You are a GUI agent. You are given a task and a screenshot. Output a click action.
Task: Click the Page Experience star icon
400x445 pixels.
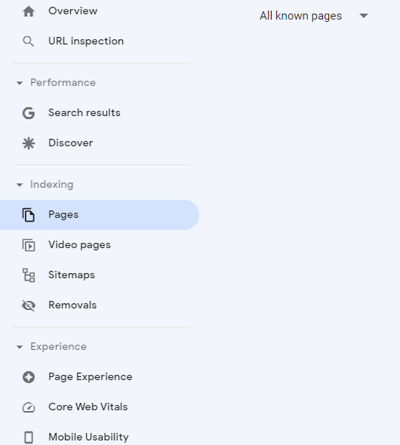(29, 377)
